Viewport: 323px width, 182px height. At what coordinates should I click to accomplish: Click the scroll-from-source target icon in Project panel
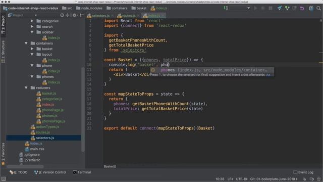click(62, 15)
